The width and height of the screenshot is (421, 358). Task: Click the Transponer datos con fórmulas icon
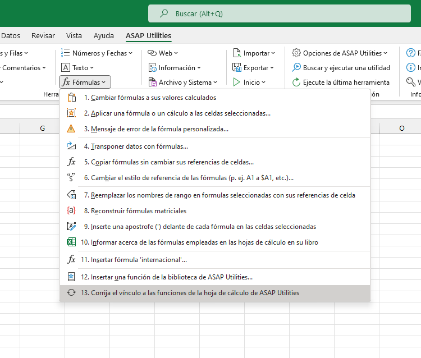[x=71, y=146]
